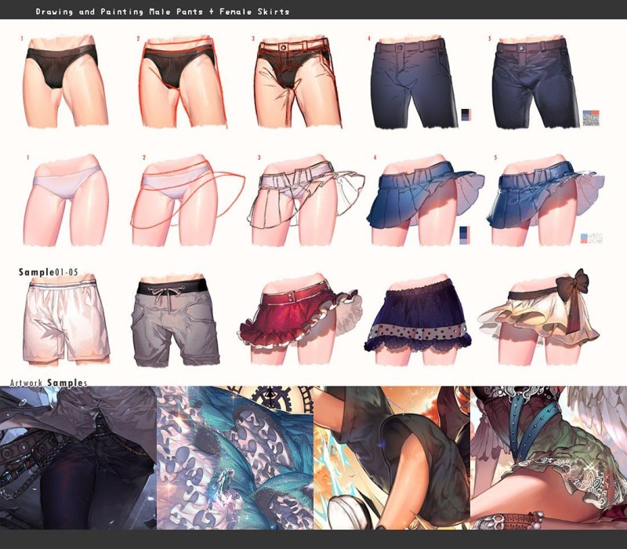Select the cream skirt with black bow sample

(x=538, y=318)
